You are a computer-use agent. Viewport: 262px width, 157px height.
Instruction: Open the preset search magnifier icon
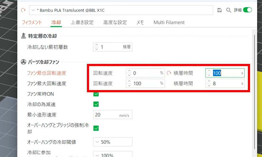coord(229,10)
